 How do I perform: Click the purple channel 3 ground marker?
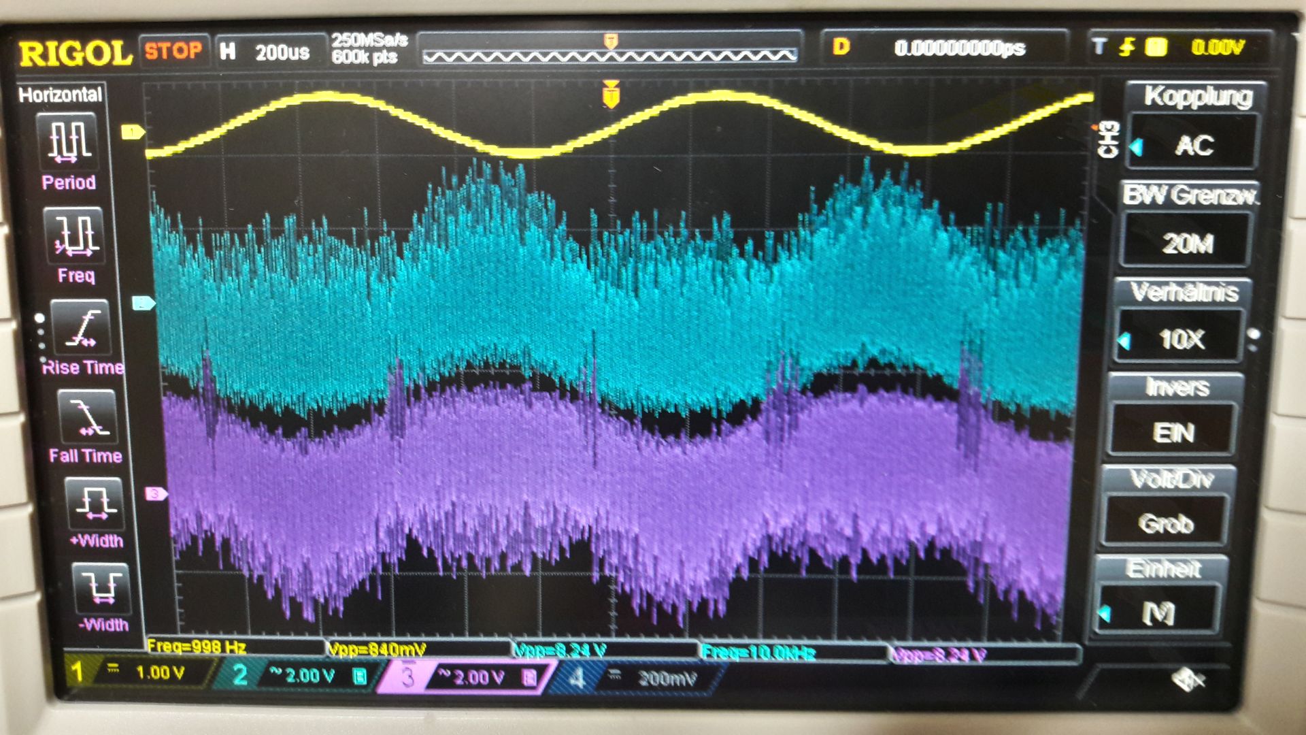click(x=156, y=493)
